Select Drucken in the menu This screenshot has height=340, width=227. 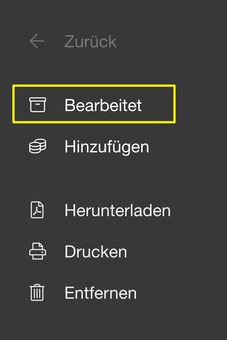[x=96, y=251]
